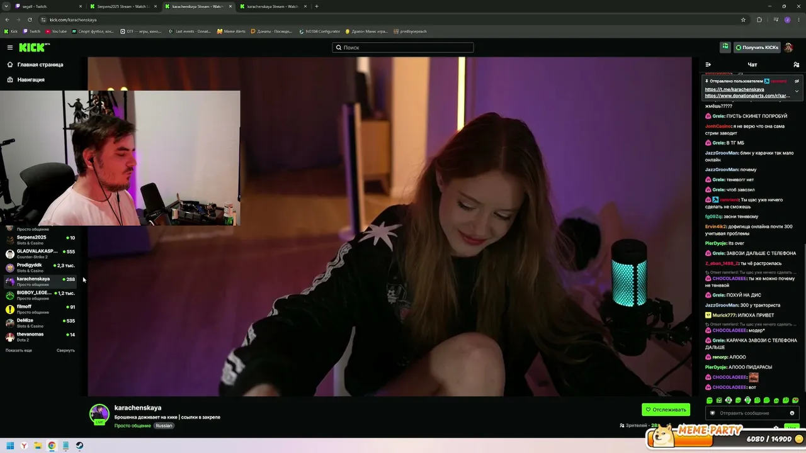Open the YouTube bookmark
The width and height of the screenshot is (806, 453).
pos(56,31)
